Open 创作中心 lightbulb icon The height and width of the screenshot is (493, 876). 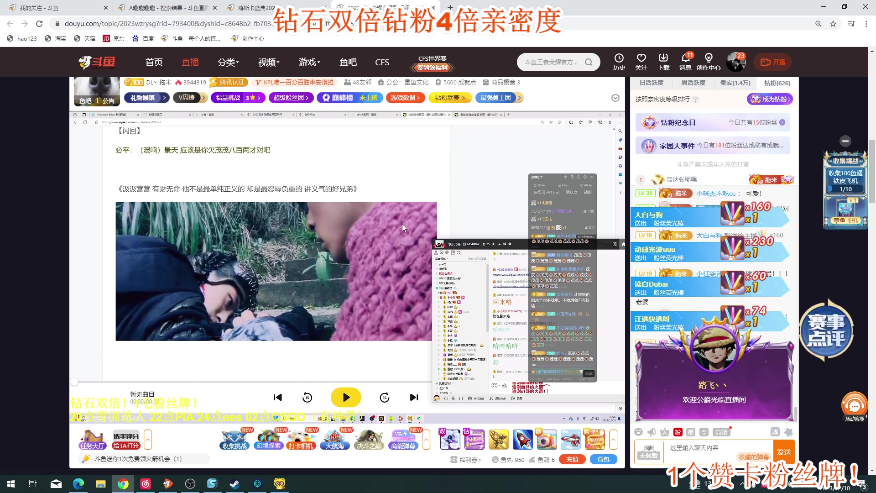tap(709, 62)
